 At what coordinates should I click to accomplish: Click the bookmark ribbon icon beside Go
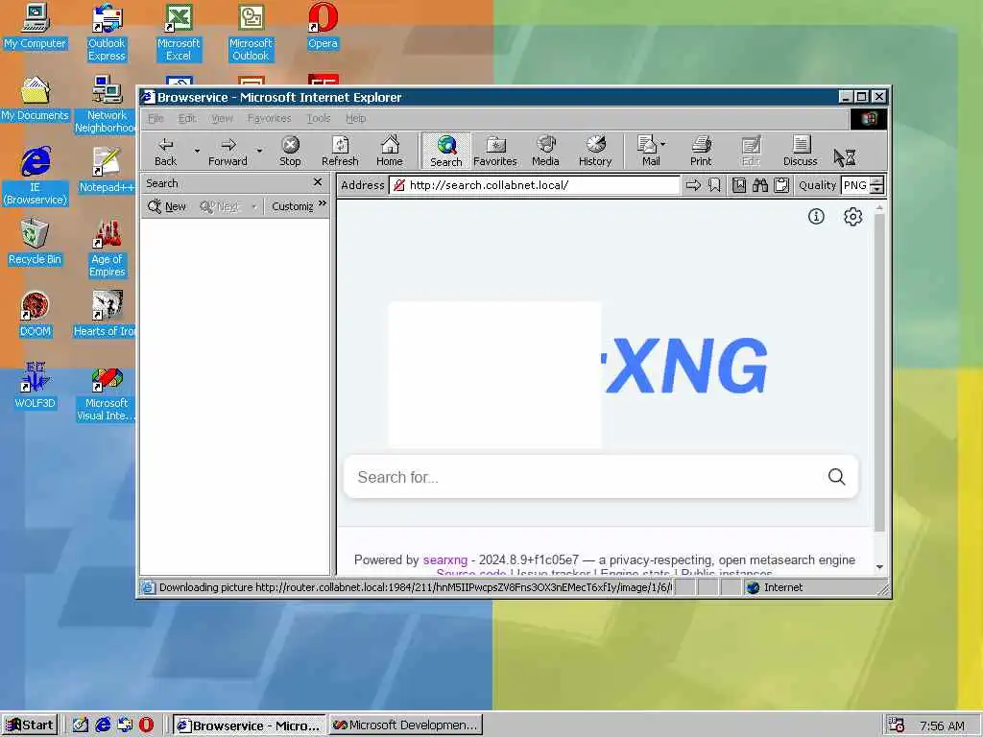(x=714, y=185)
